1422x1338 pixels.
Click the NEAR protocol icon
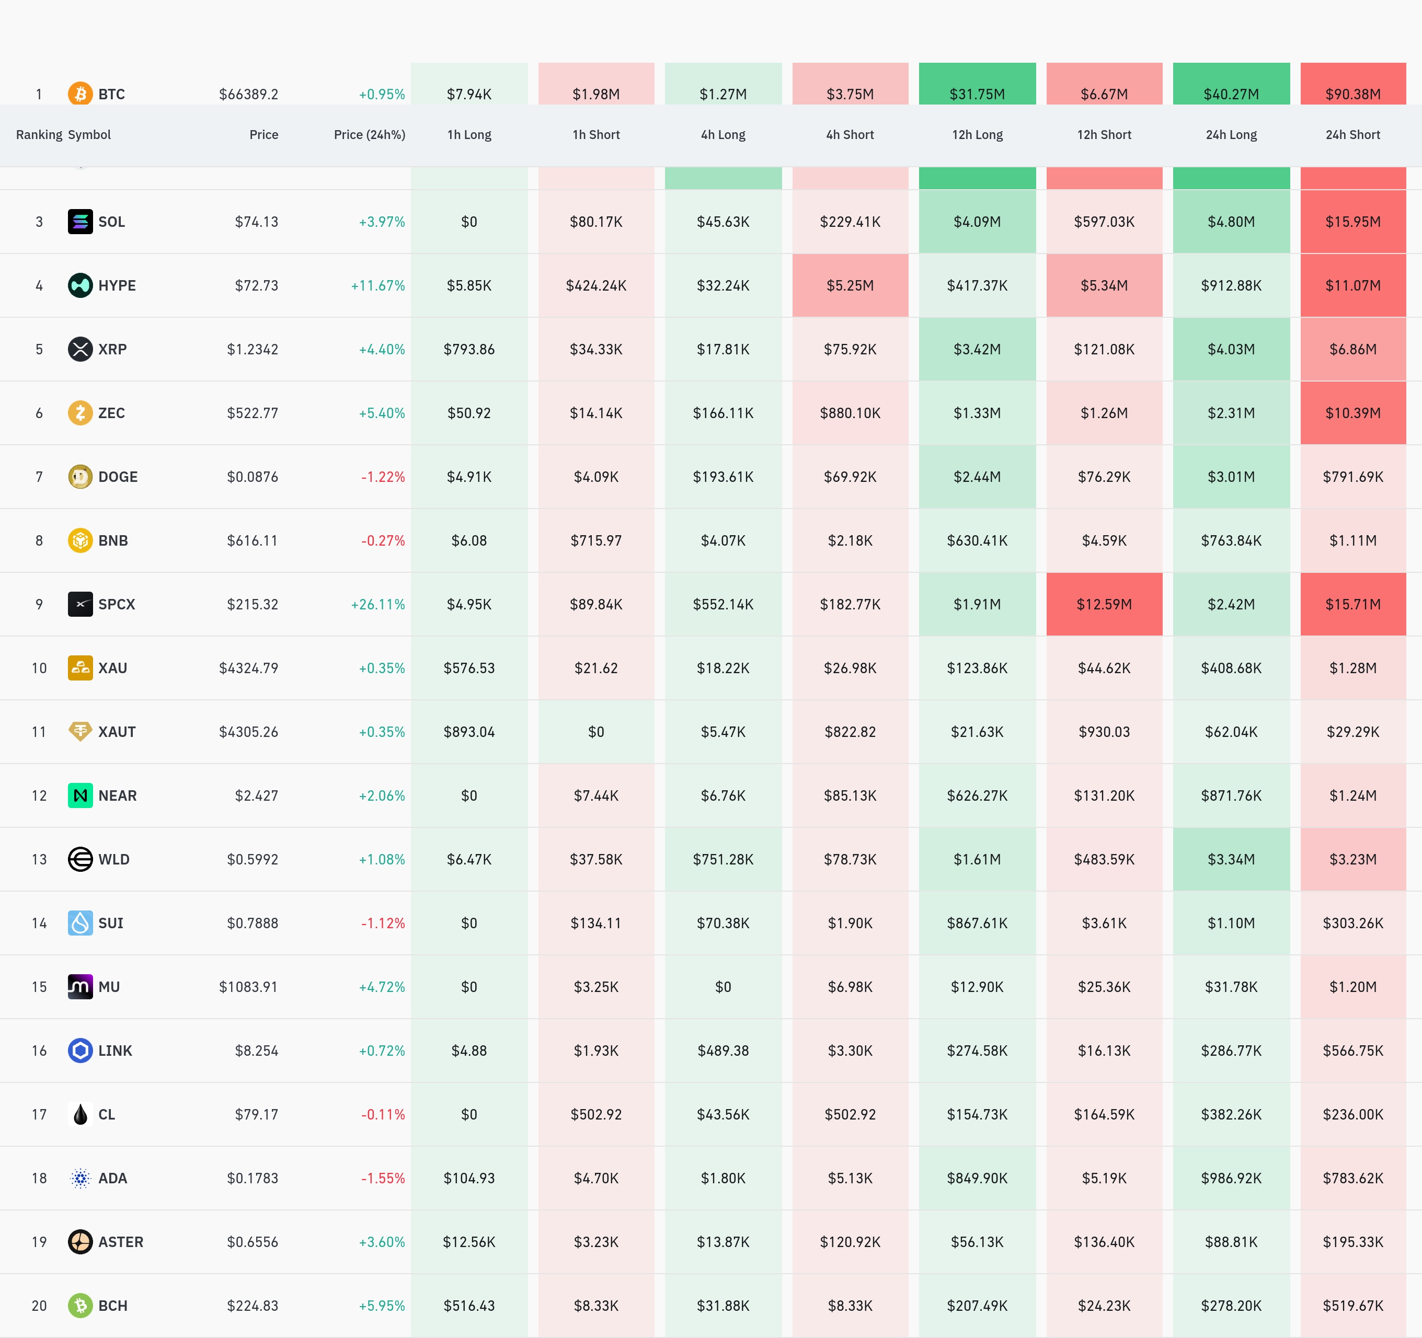coord(80,795)
